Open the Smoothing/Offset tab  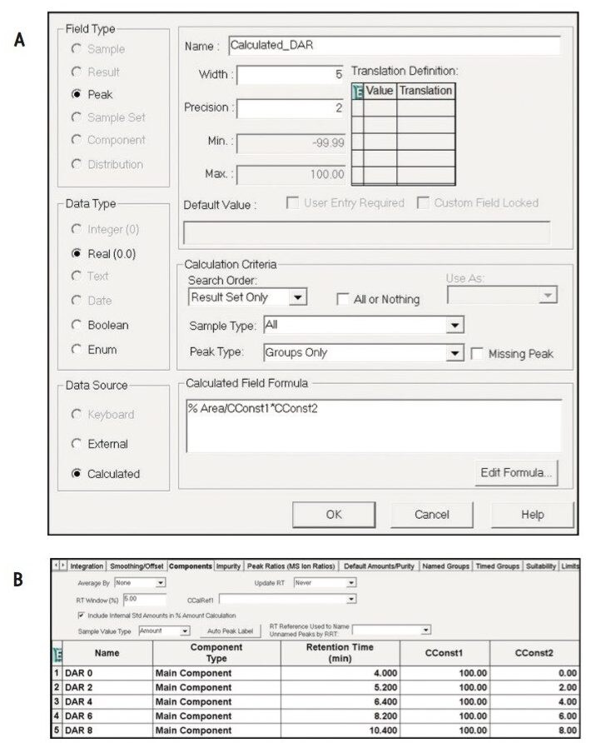point(137,566)
